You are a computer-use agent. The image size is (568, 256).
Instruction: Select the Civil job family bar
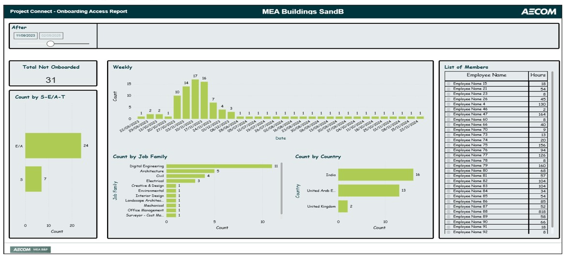coord(186,176)
